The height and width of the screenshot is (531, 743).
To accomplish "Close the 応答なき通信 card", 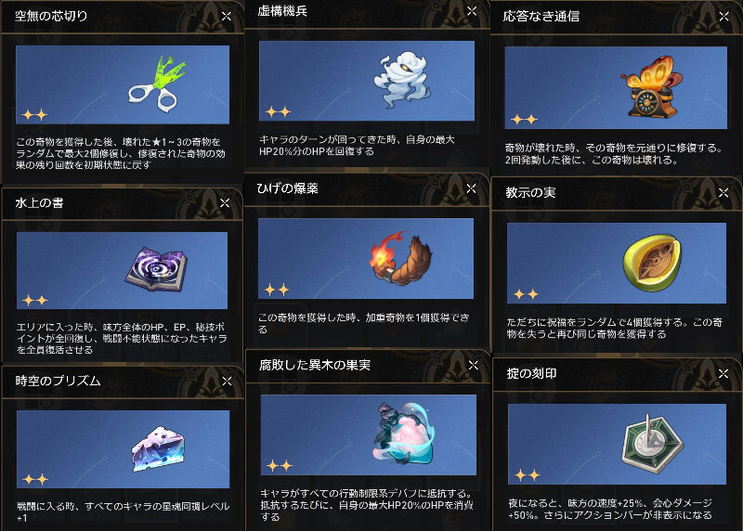I will 723,17.
